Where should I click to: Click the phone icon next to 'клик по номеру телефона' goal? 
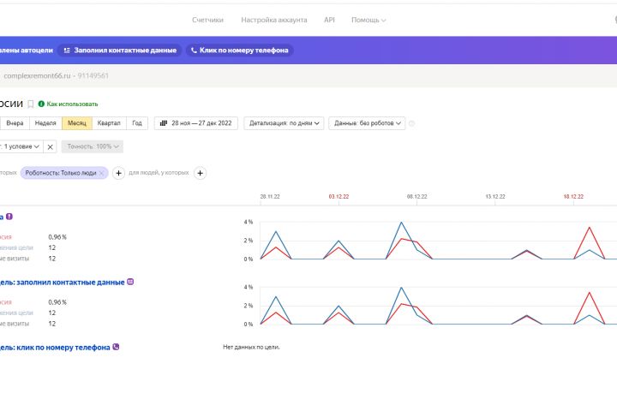[116, 347]
